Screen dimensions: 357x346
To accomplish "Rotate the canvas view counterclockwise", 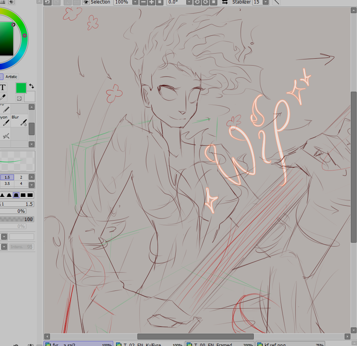I will pyautogui.click(x=197, y=2).
